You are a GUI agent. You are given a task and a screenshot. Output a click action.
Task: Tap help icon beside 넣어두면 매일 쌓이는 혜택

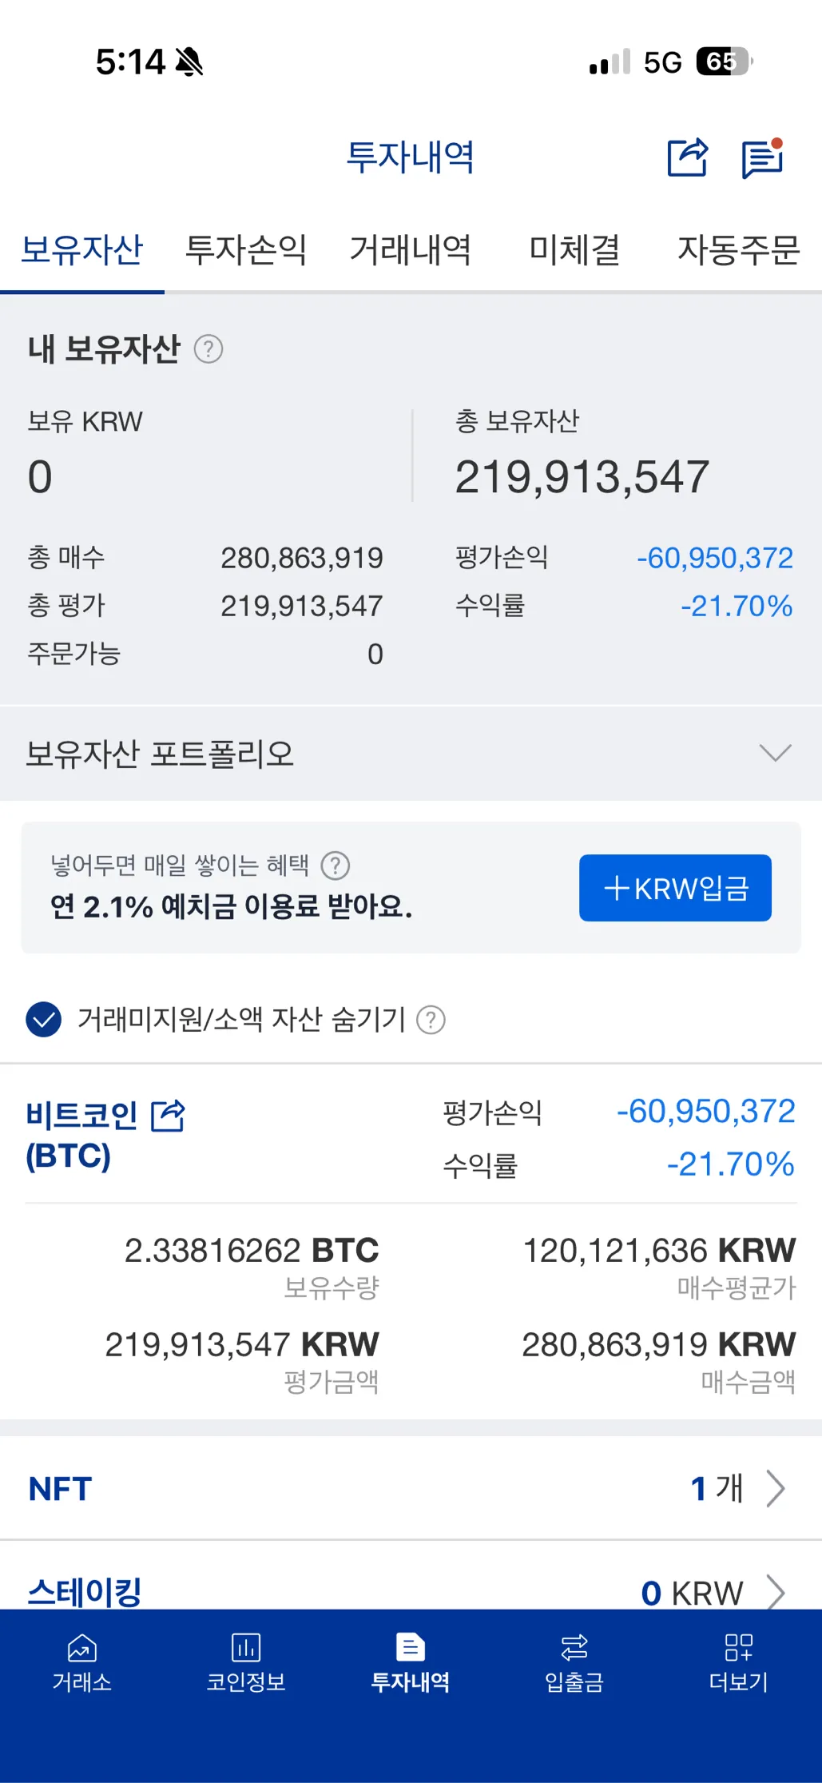click(335, 866)
